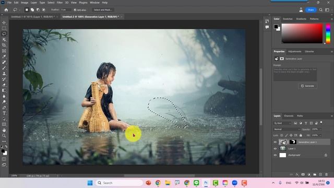
Task: Toggle Lock transparent pixels icon
Action: (282, 135)
